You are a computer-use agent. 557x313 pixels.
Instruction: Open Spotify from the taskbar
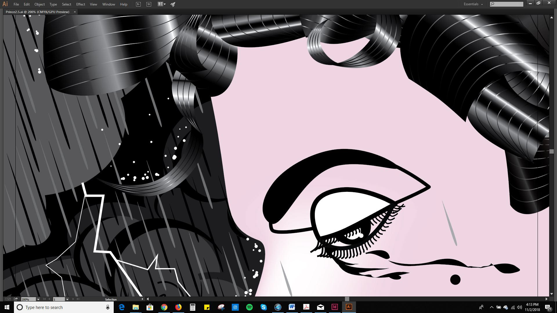[x=249, y=307]
